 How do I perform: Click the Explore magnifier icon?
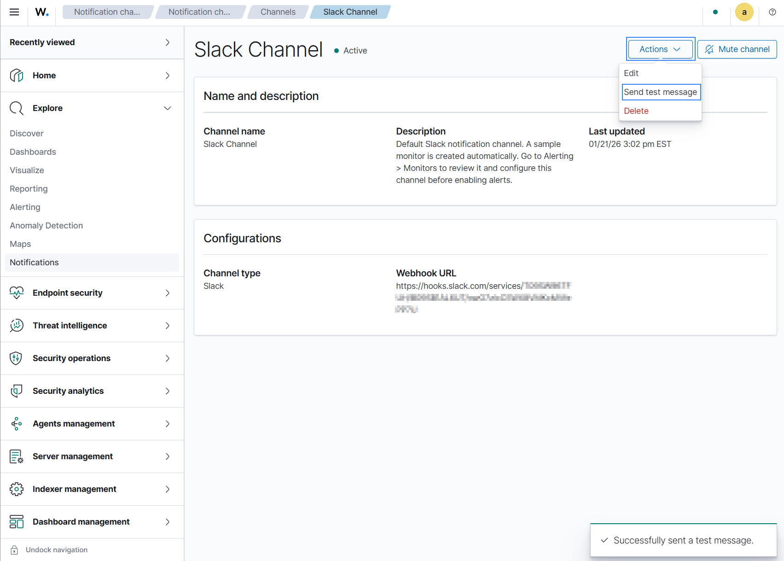click(17, 108)
